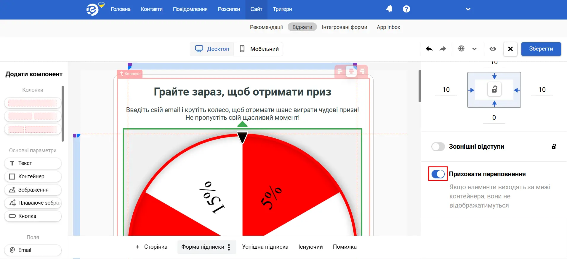This screenshot has width=567, height=259.
Task: Add Email field component
Action: 33,250
